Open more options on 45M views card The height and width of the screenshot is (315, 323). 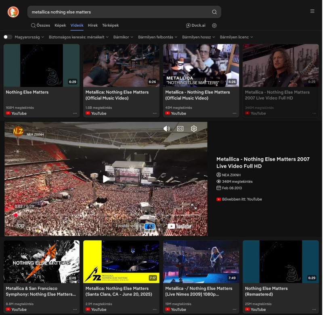235,113
